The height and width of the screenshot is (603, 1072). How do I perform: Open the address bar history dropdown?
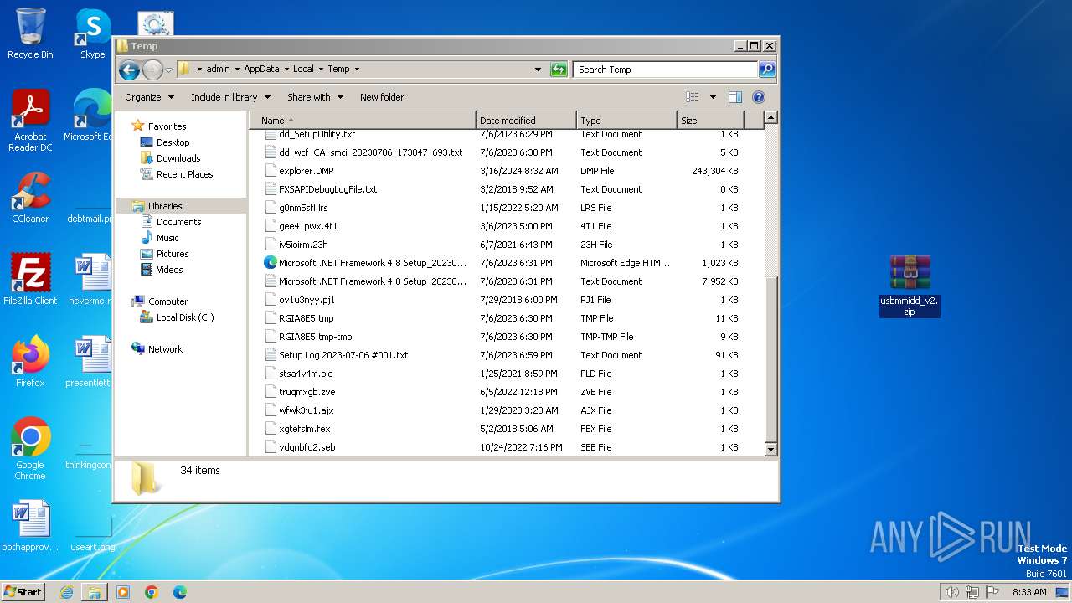[x=538, y=70]
